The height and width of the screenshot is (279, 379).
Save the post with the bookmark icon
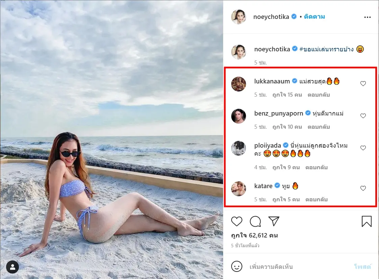[367, 222]
